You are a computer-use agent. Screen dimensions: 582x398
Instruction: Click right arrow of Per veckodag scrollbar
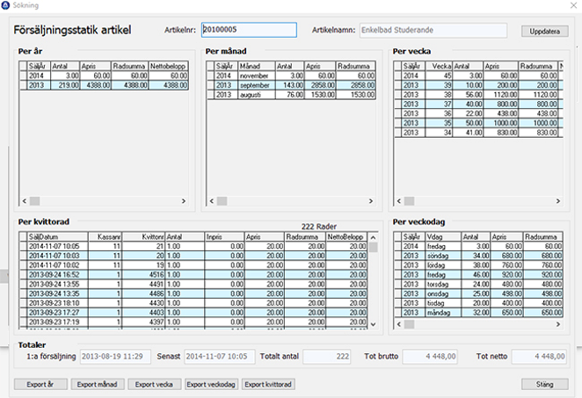558,324
